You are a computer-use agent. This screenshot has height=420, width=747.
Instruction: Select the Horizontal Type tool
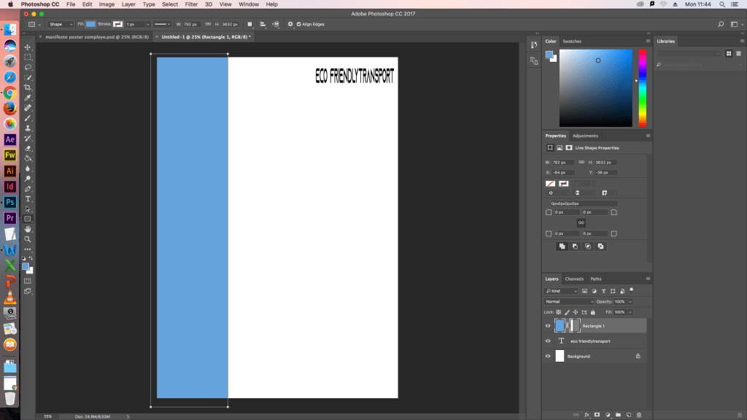(28, 198)
